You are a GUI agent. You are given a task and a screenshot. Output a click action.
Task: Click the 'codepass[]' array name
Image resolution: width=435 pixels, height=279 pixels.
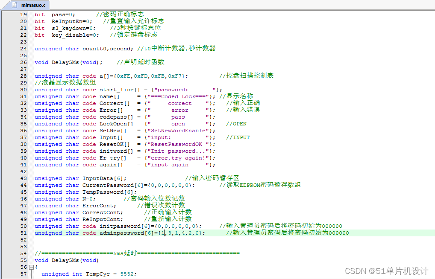(x=116, y=117)
